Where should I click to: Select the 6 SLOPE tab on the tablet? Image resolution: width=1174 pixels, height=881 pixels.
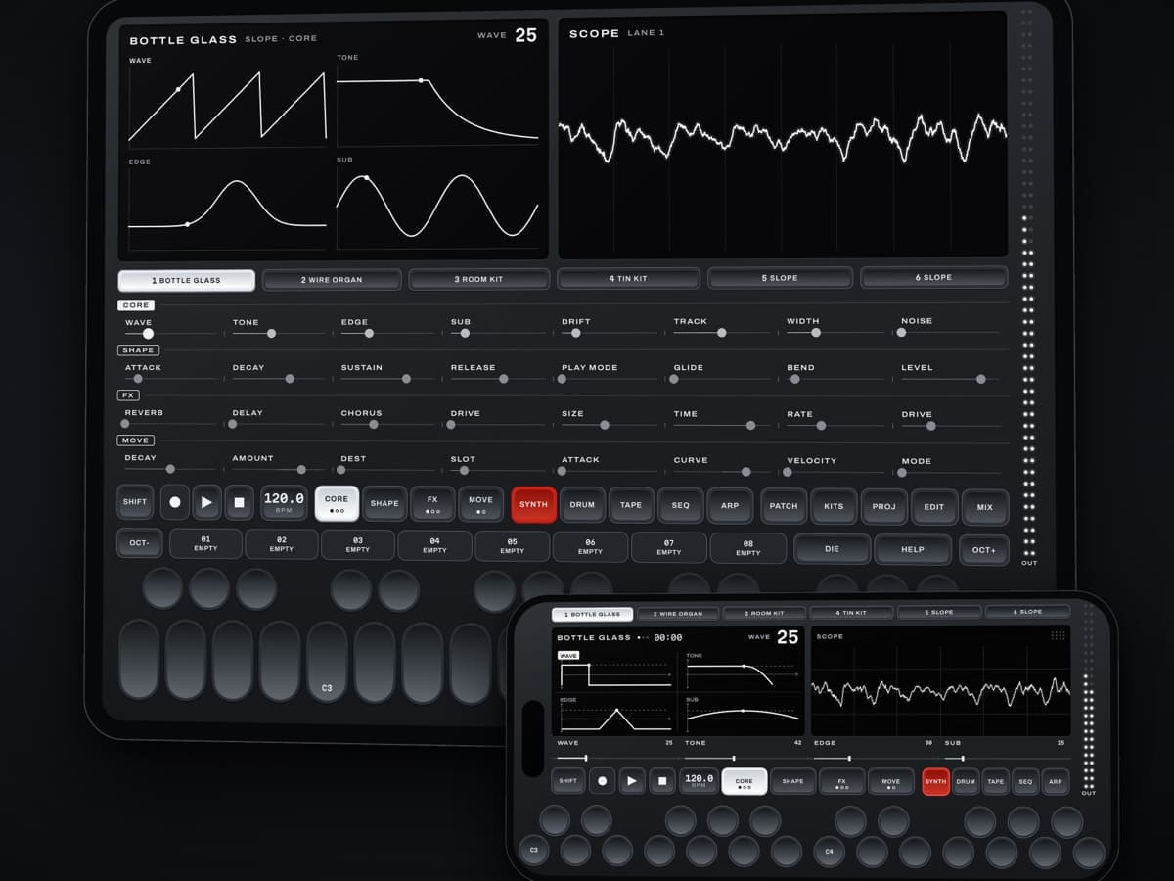(x=933, y=277)
